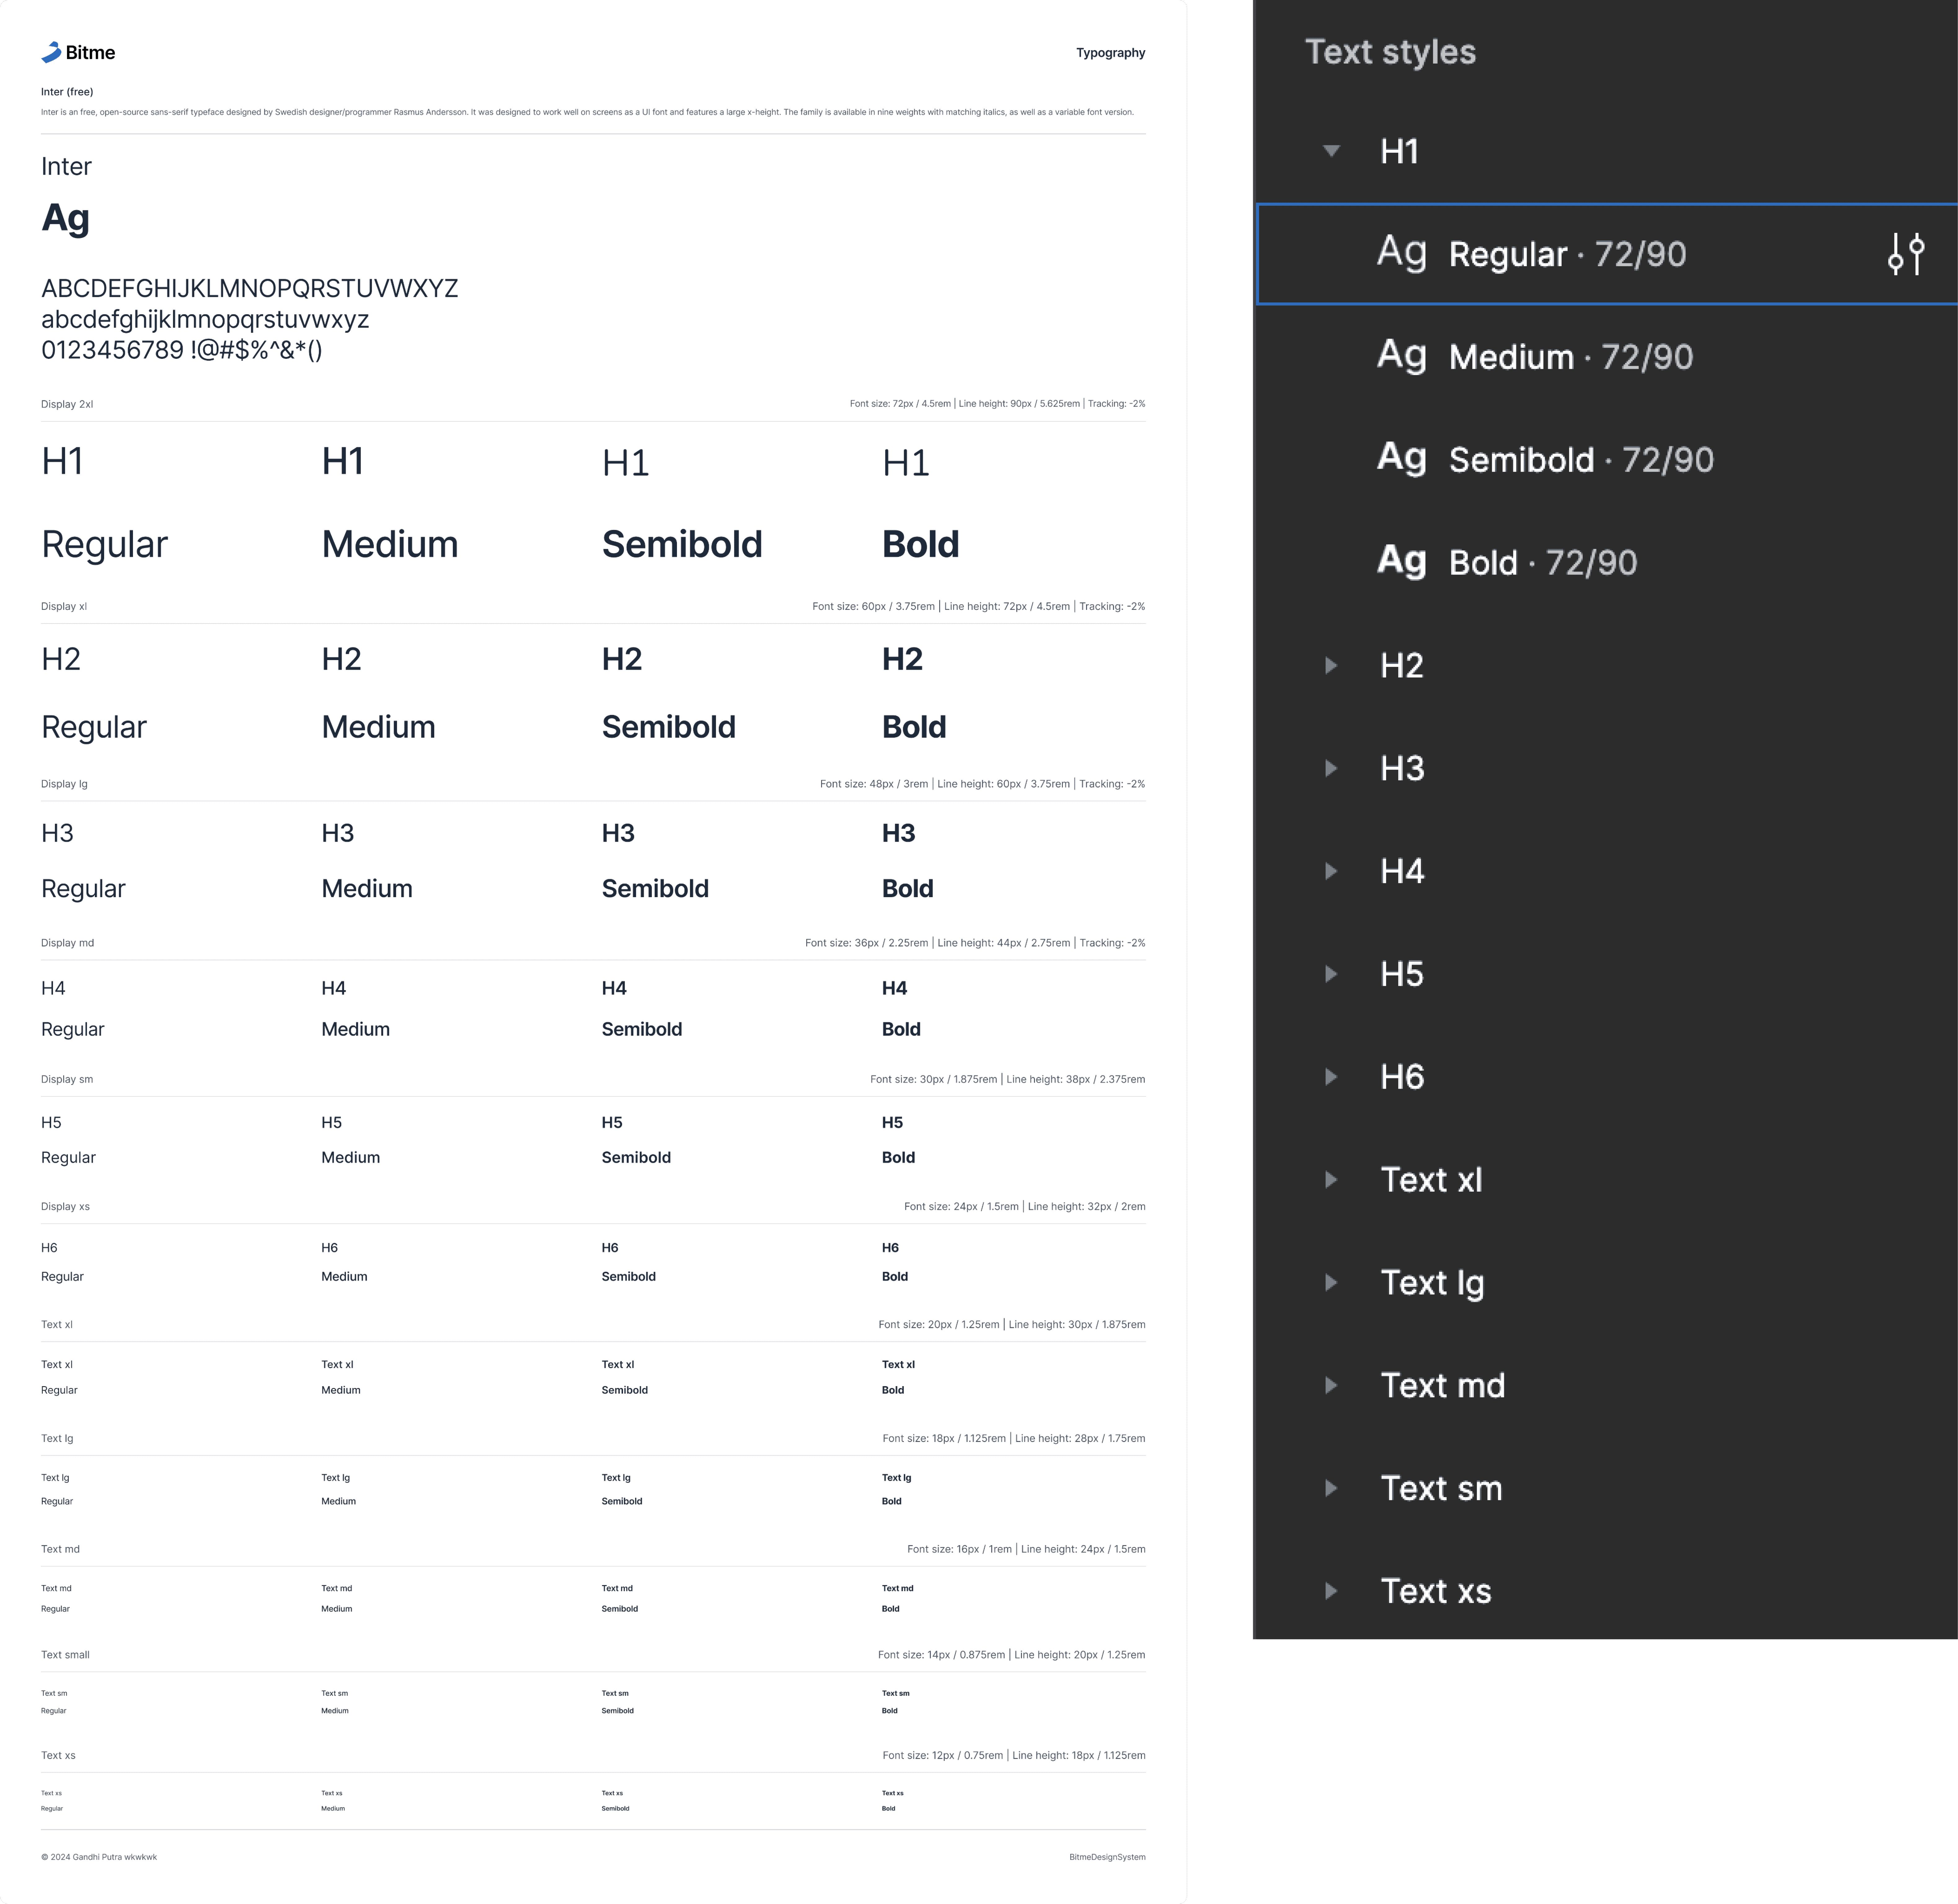Click Ag preview of Semibold style
The height and width of the screenshot is (1904, 1958).
tap(1401, 458)
